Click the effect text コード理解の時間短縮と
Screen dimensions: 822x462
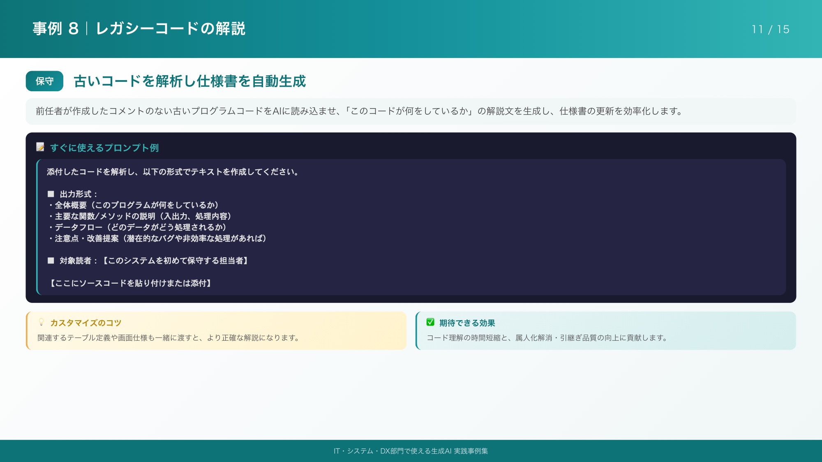pyautogui.click(x=547, y=338)
